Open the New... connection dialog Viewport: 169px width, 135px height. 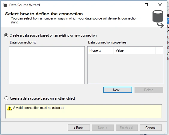pos(118,90)
